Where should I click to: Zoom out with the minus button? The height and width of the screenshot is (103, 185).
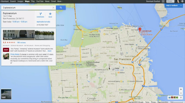pyautogui.click(x=181, y=93)
